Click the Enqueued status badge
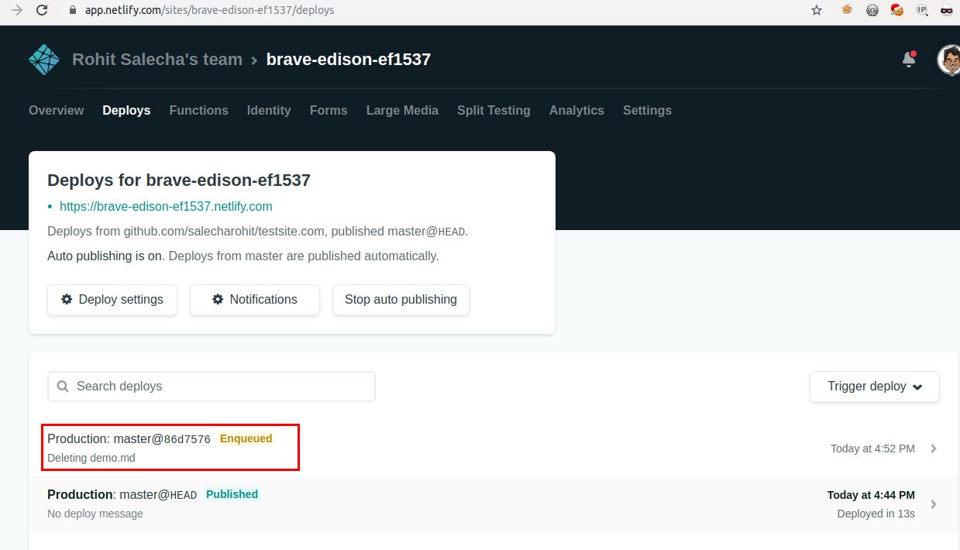960x550 pixels. (x=246, y=438)
